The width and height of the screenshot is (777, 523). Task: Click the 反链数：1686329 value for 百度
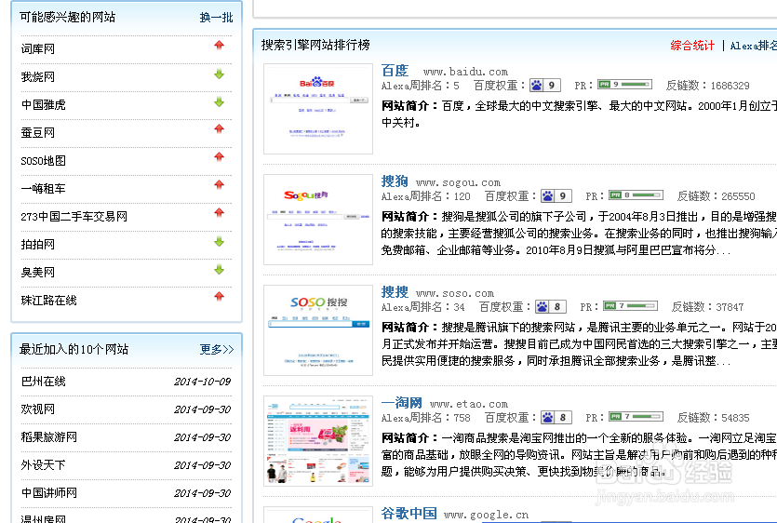click(x=707, y=86)
